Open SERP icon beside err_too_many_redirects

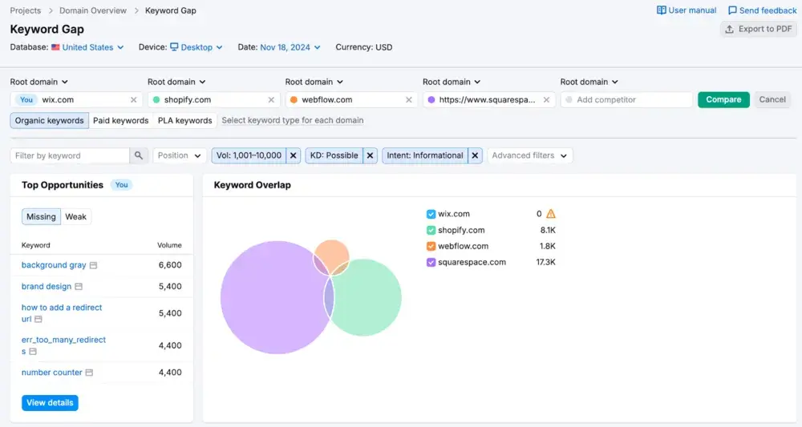tap(33, 352)
